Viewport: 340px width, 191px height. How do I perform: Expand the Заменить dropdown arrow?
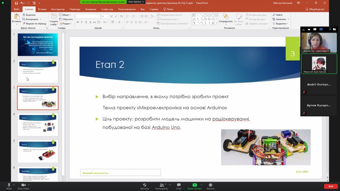click(288, 19)
